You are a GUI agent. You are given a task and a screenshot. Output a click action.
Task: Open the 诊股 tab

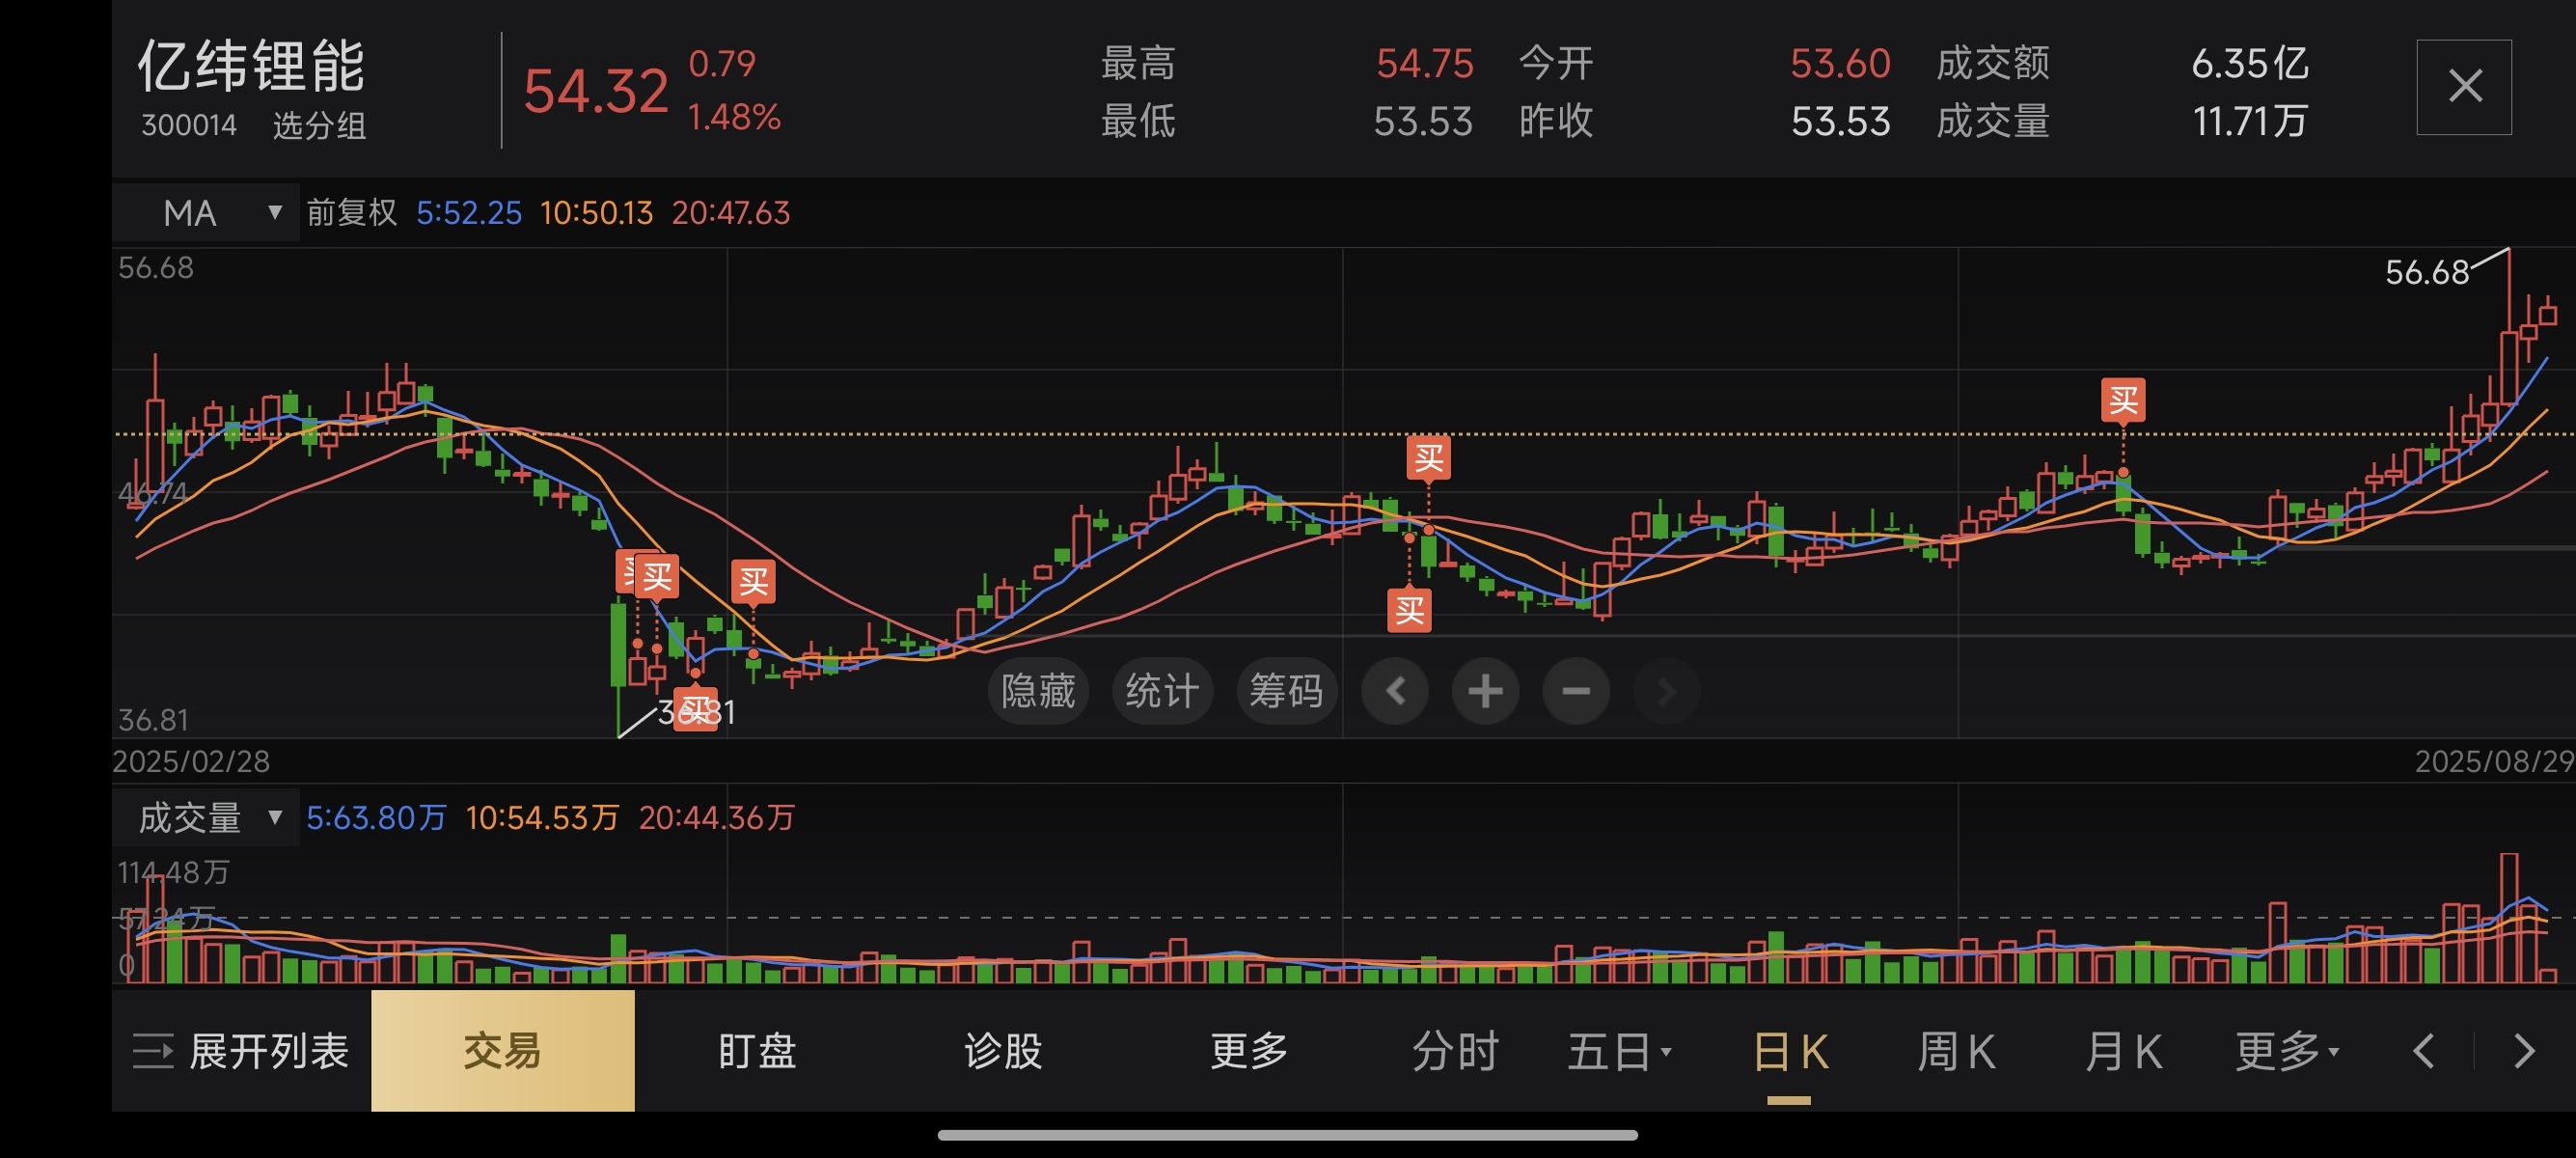[1003, 1051]
